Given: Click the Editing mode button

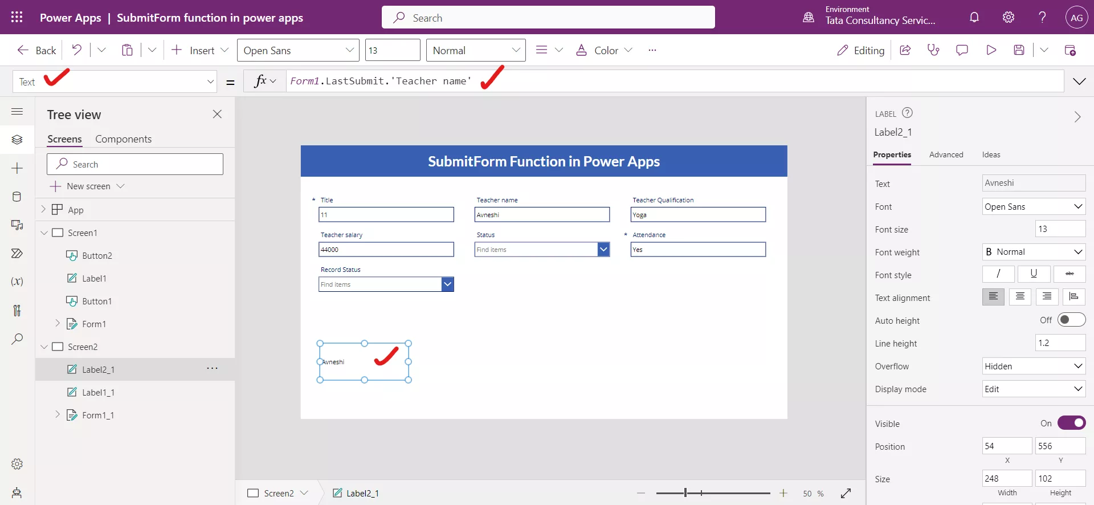Looking at the screenshot, I should 860,50.
